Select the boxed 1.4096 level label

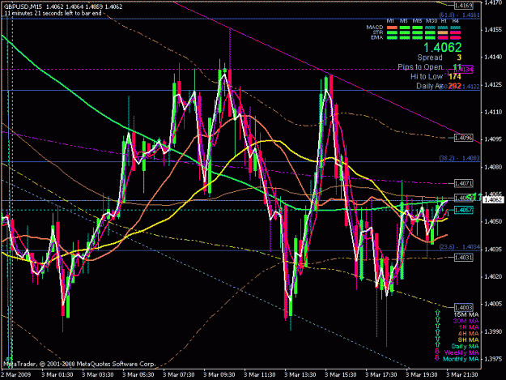[x=464, y=138]
